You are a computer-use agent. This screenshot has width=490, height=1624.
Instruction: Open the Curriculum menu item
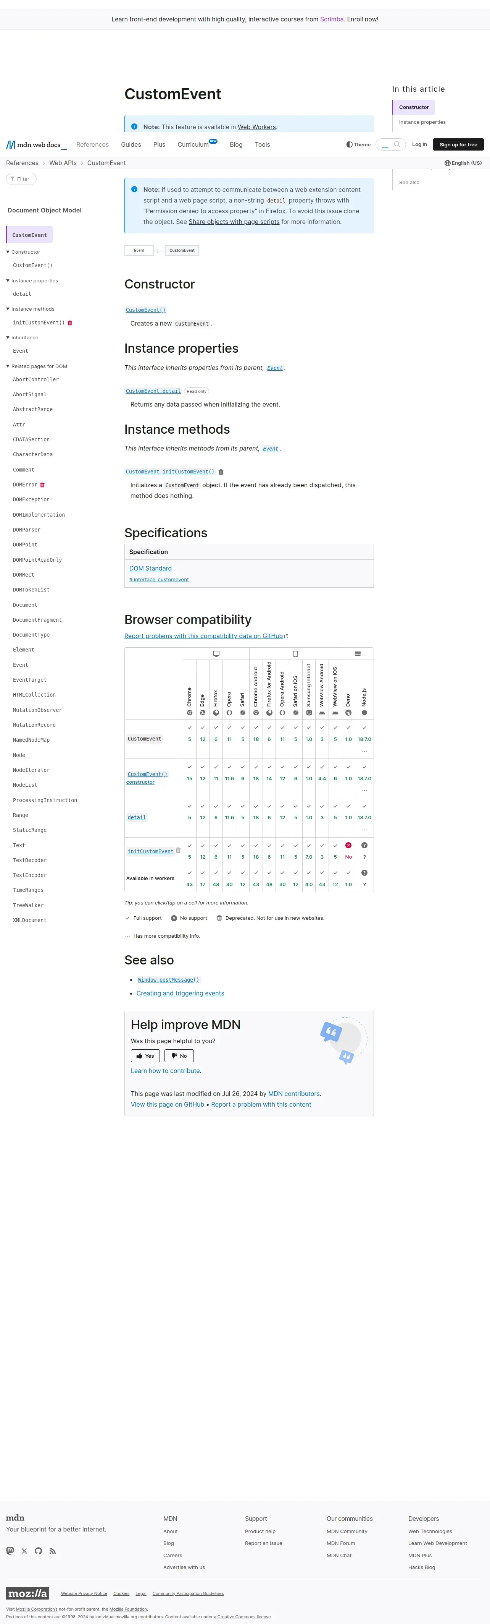point(193,144)
